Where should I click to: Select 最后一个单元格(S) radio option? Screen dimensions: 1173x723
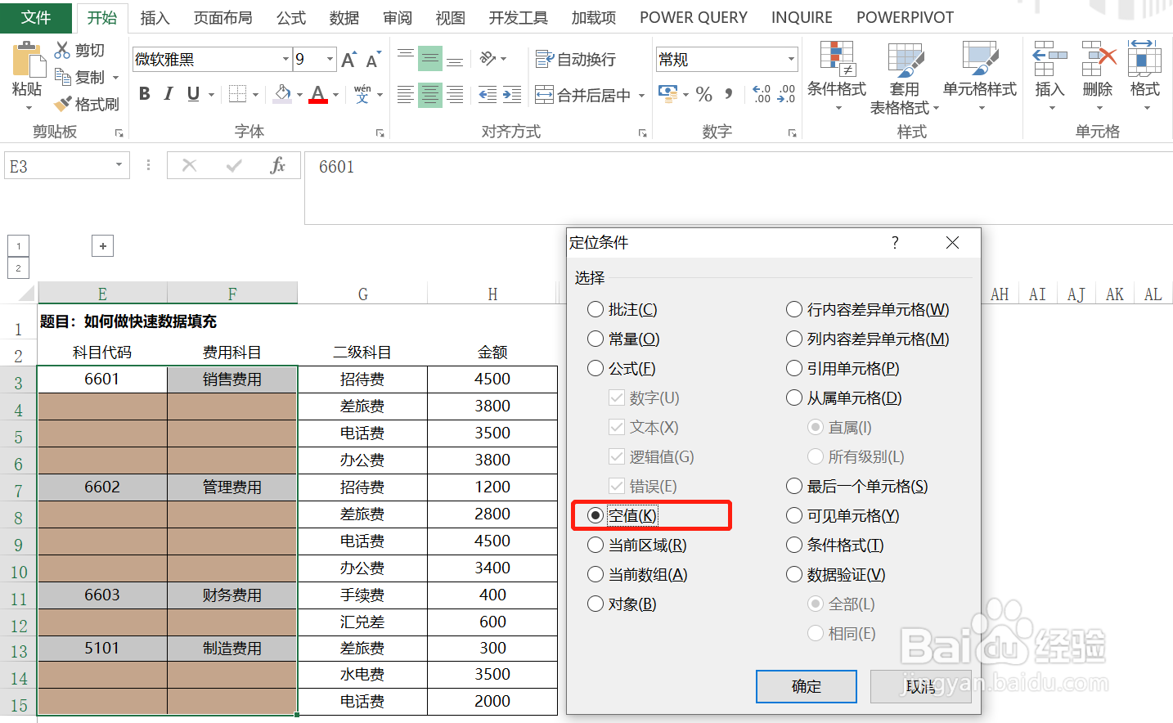click(857, 486)
